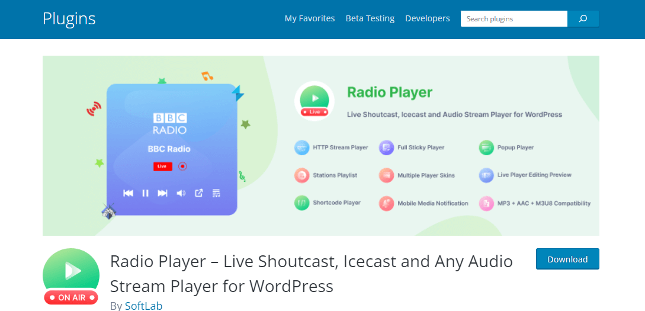
Task: Click the ON AIR plugin icon
Action: (71, 277)
